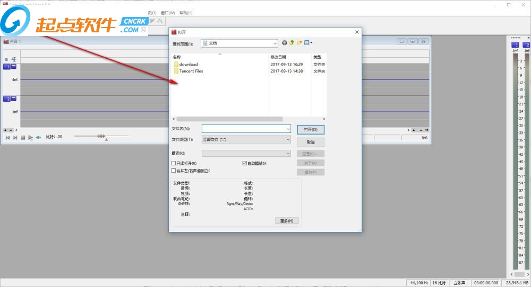This screenshot has width=531, height=287.
Task: Create a new folder in the Open dialog
Action: click(299, 43)
